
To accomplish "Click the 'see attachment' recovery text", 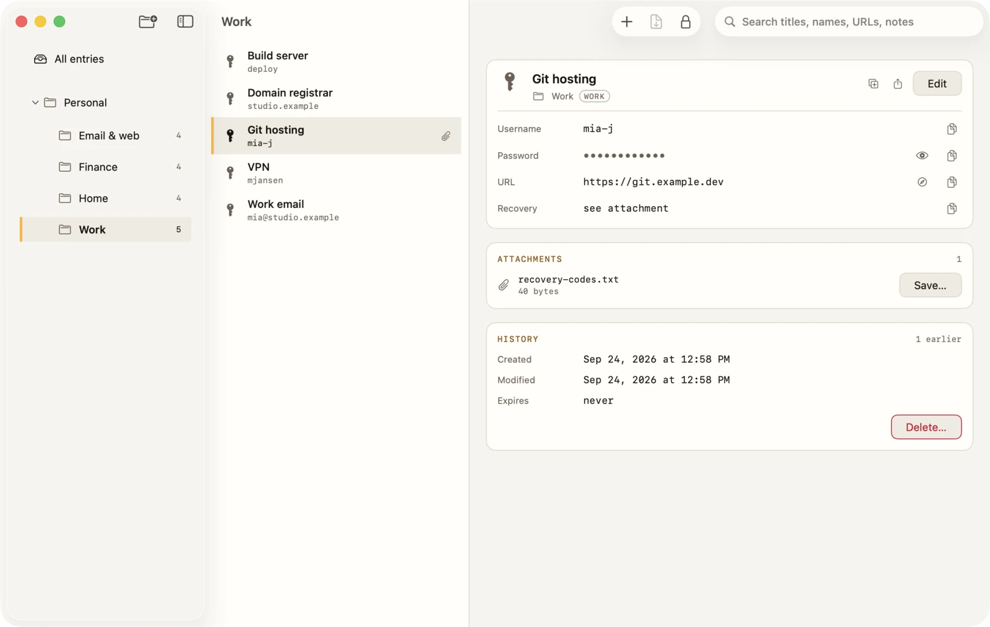I will [x=626, y=209].
